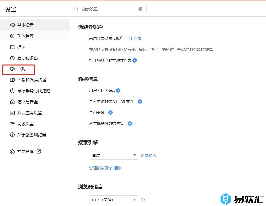The image size is (266, 206).
Task: Open the 中文（简体）language dropdown
Action: (114, 200)
